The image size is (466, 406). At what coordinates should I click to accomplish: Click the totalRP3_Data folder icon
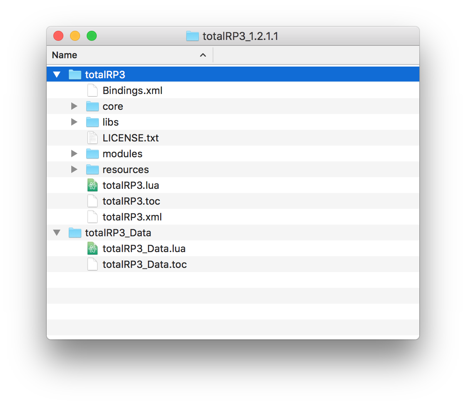coord(75,233)
